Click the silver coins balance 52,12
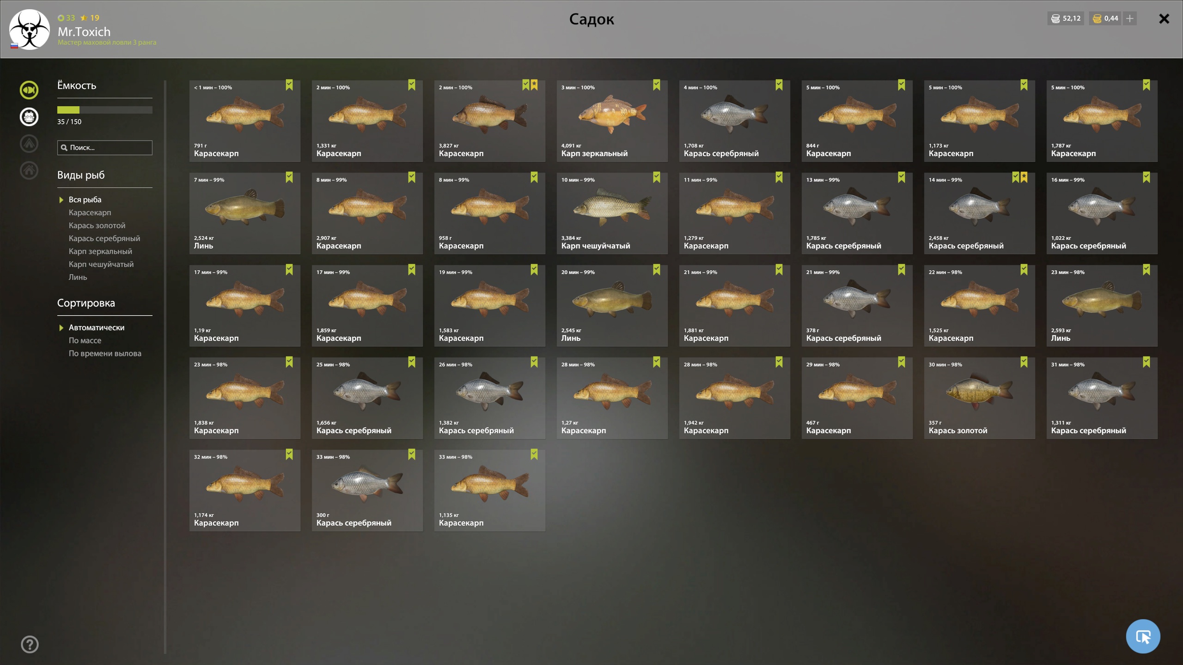The height and width of the screenshot is (665, 1183). pyautogui.click(x=1066, y=18)
